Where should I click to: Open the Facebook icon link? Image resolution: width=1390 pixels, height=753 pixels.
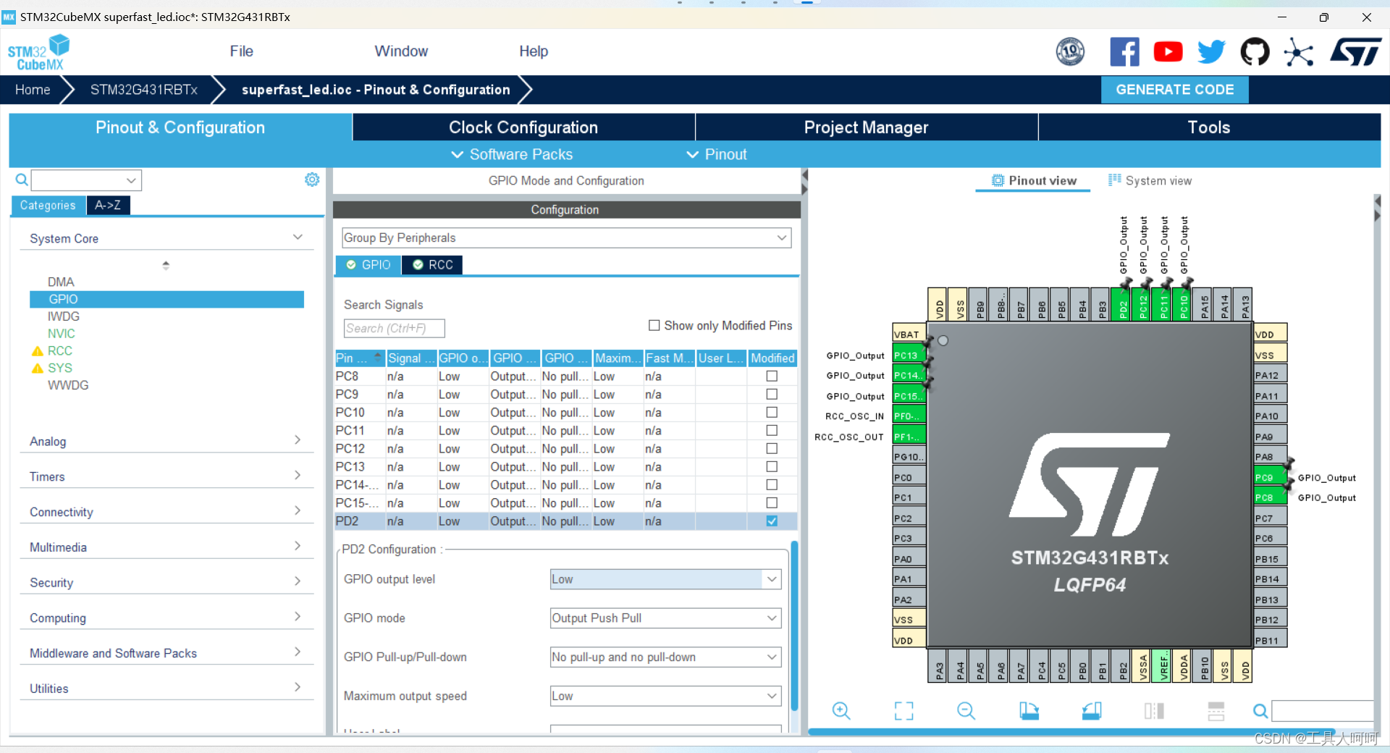(1124, 52)
